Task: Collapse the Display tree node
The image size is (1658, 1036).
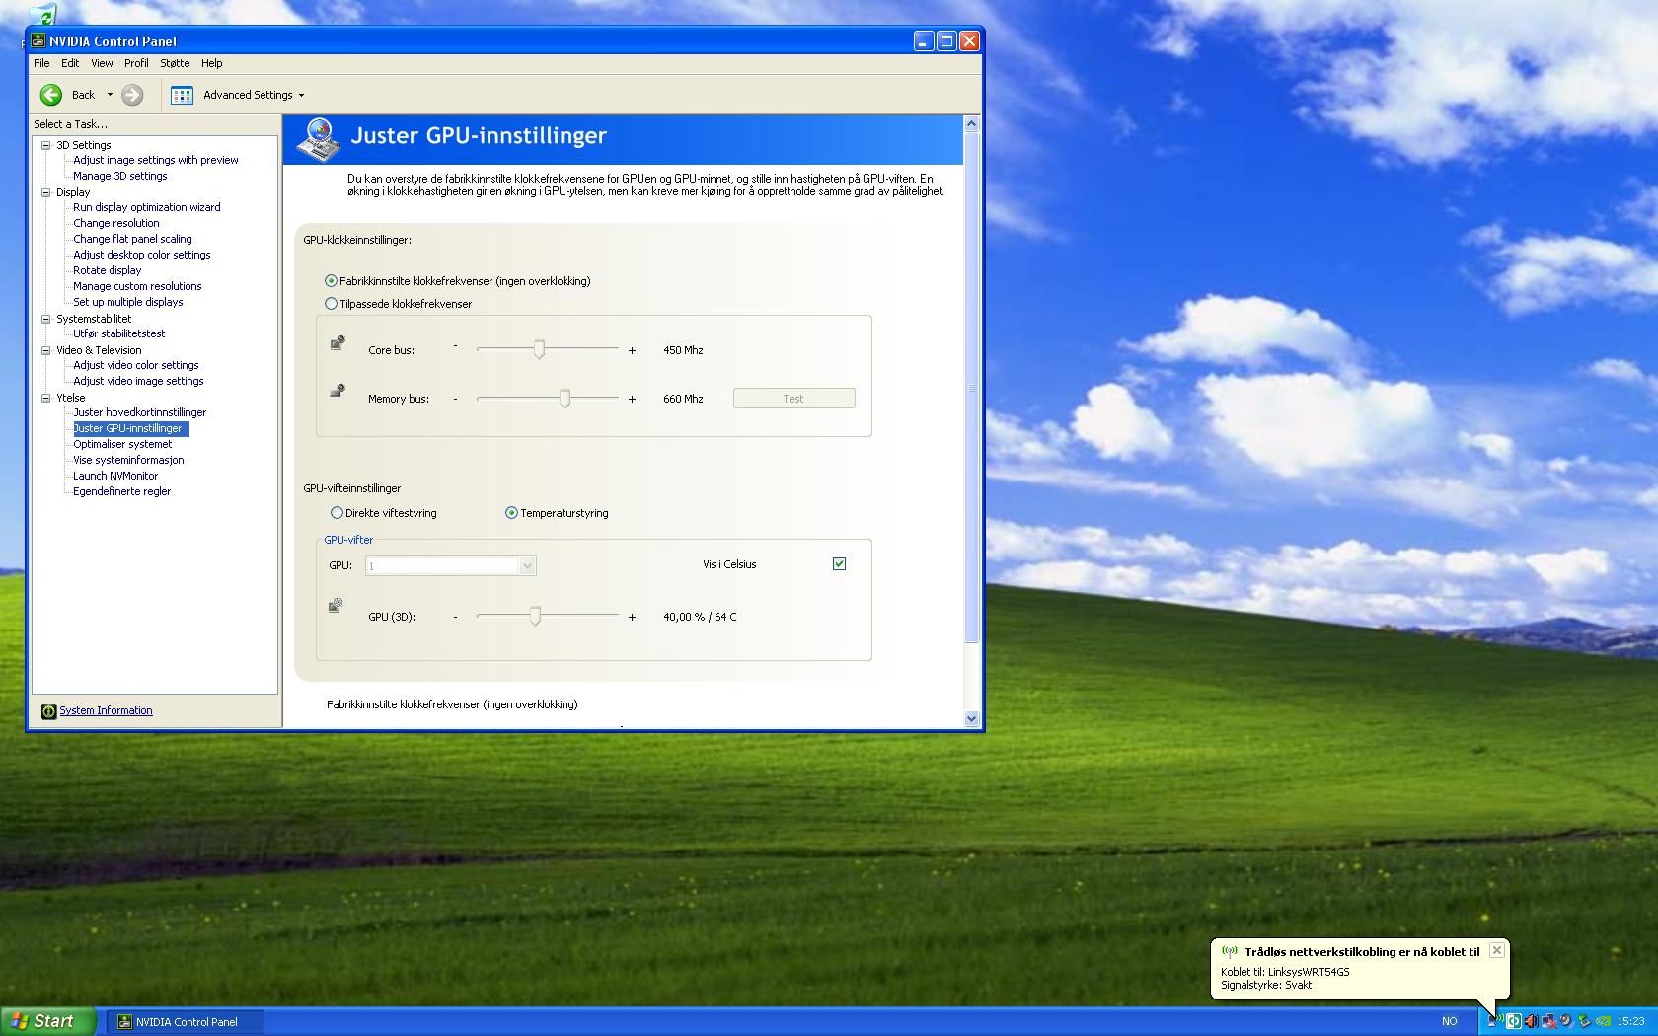Action: coord(45,192)
